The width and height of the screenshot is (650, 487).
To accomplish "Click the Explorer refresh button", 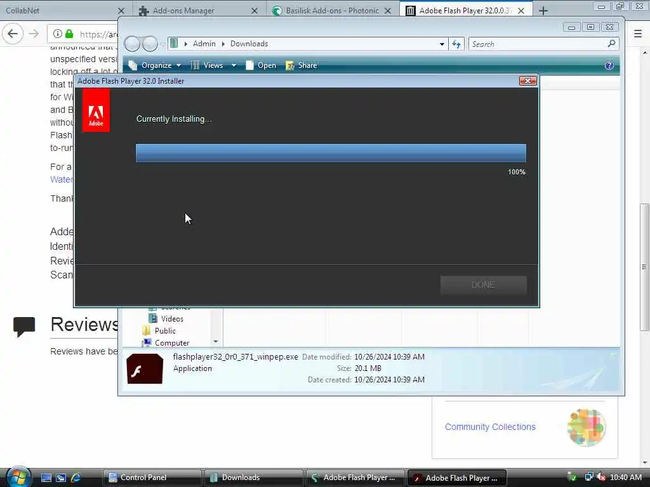I will pos(456,44).
